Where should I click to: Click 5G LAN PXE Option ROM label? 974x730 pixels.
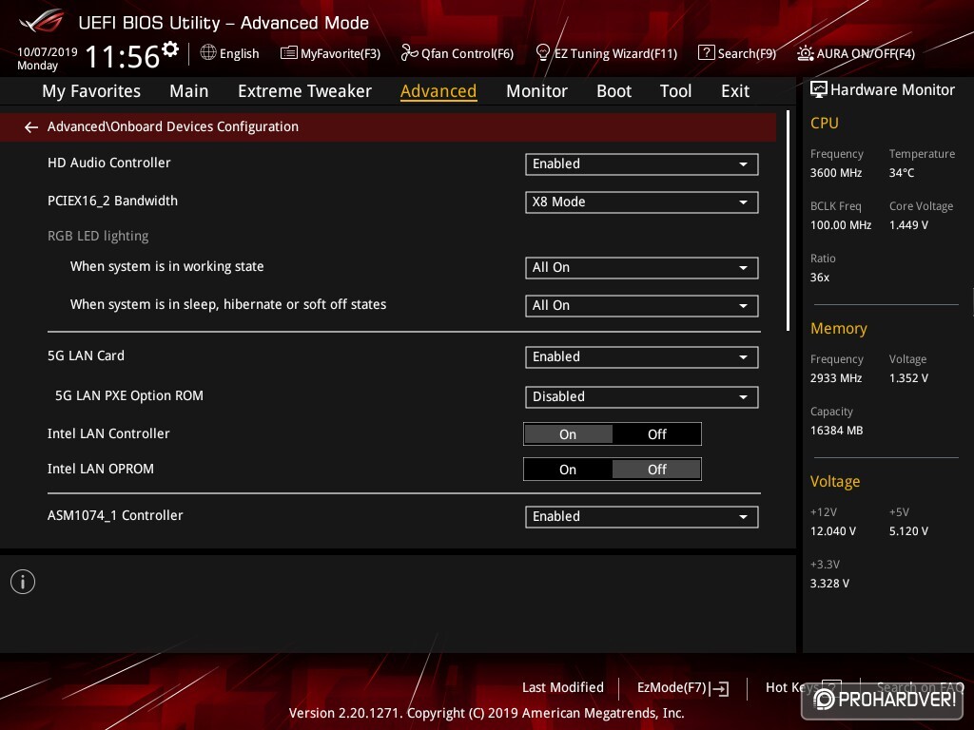pyautogui.click(x=129, y=395)
